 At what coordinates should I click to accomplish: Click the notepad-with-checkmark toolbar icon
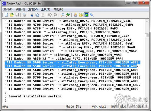pyautogui.click(x=75, y=15)
